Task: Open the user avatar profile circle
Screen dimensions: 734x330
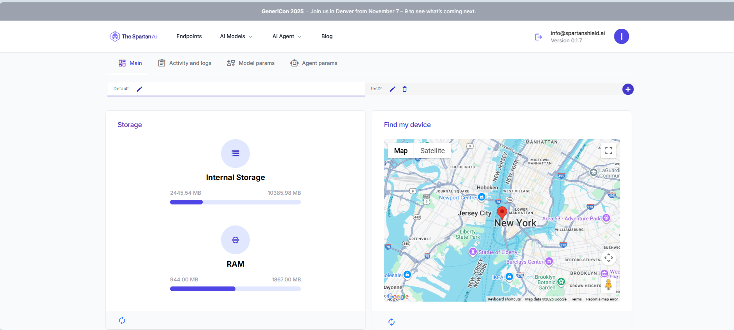Action: pos(621,37)
